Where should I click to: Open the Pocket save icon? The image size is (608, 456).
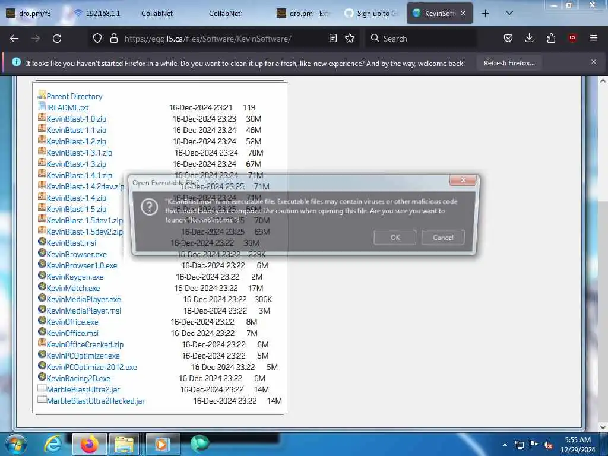(508, 39)
